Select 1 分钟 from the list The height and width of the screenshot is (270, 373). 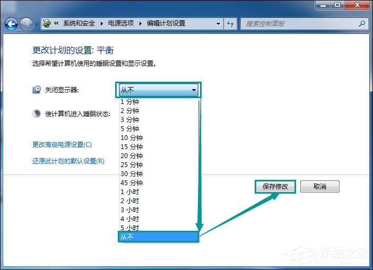[x=159, y=102]
